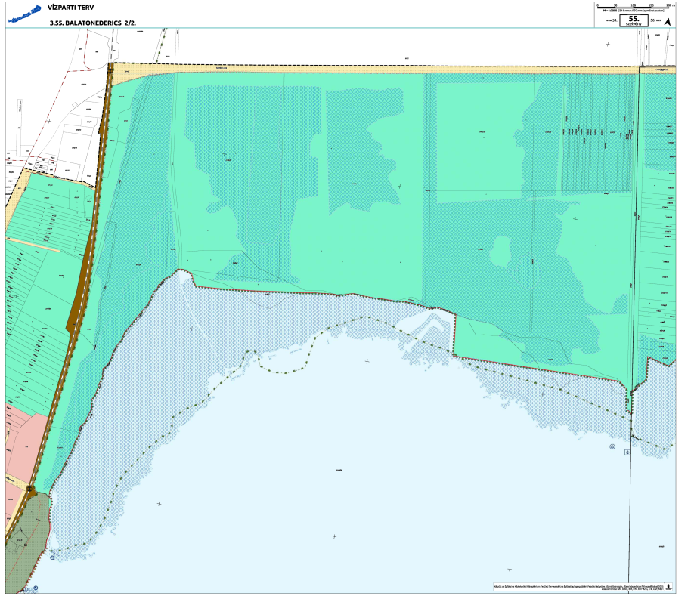Screen dimensions: 694x596
Task: Click the small icon beside the footer text
Action: click(669, 585)
